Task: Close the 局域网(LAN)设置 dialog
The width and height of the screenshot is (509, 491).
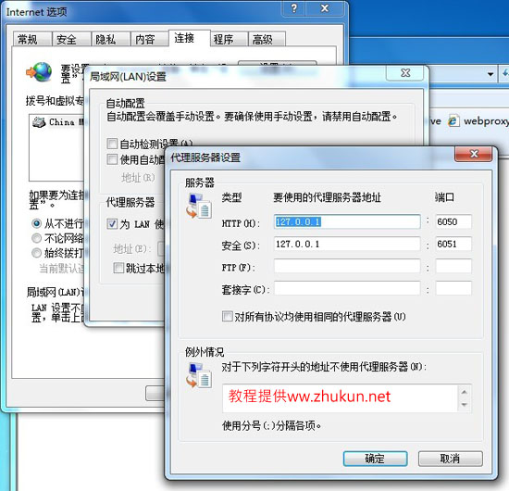Action: pos(404,73)
